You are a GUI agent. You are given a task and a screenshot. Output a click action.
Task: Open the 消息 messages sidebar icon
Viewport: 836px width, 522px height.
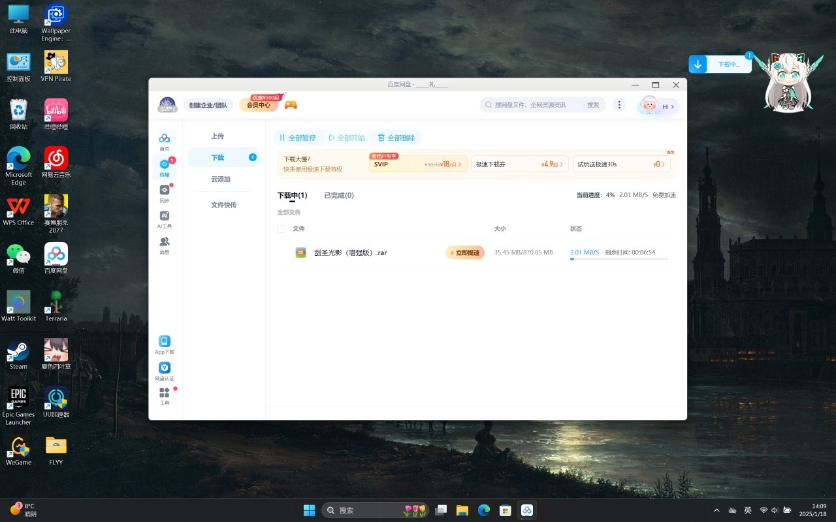(x=165, y=245)
